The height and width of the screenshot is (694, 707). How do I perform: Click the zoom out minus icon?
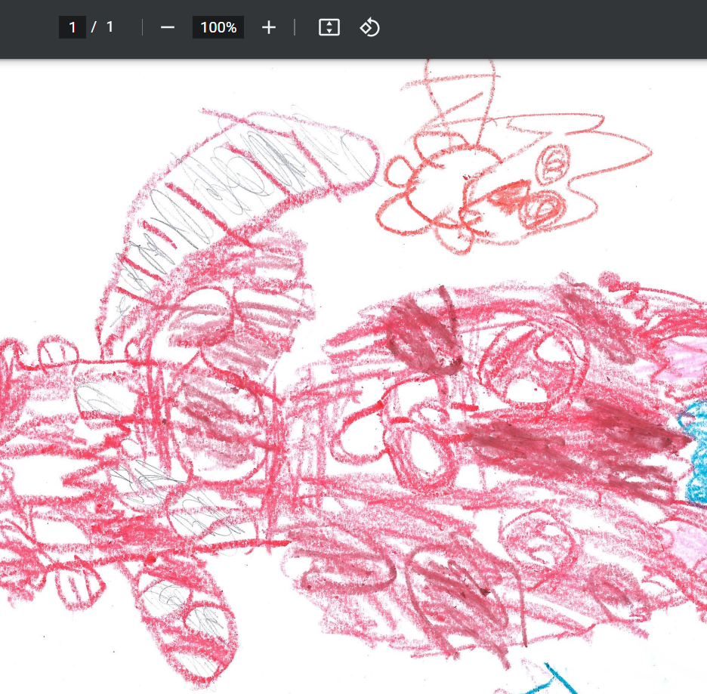pos(168,28)
